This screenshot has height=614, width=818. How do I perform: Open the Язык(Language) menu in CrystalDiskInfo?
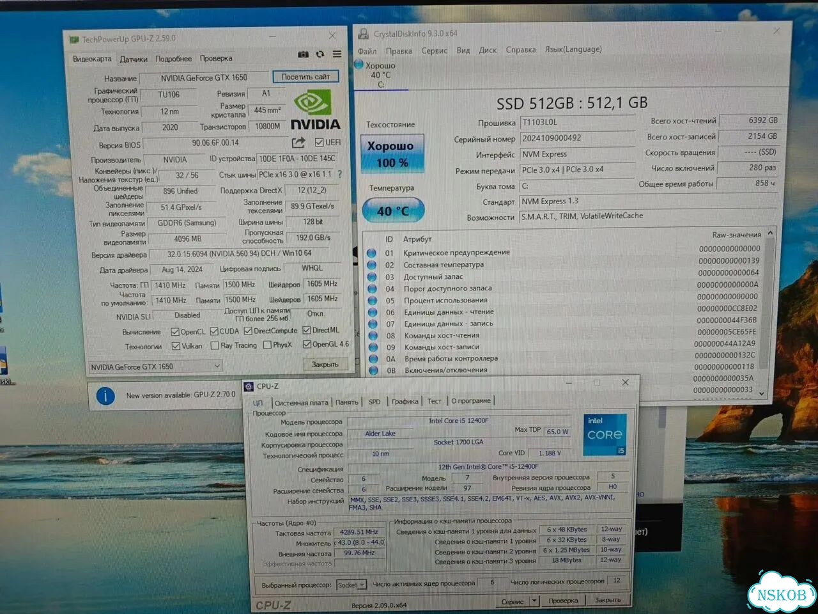tap(573, 49)
